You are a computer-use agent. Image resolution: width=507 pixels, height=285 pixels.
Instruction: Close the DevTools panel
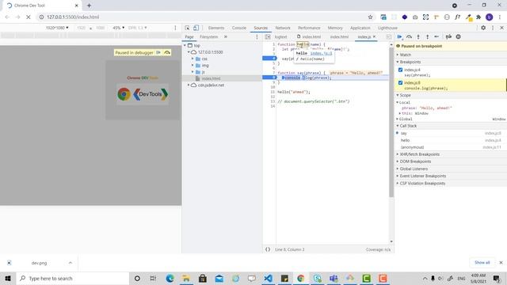(x=501, y=28)
